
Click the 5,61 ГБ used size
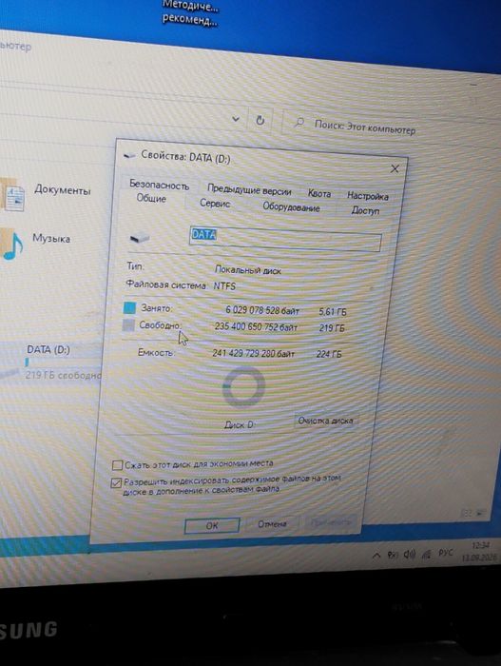(x=333, y=312)
